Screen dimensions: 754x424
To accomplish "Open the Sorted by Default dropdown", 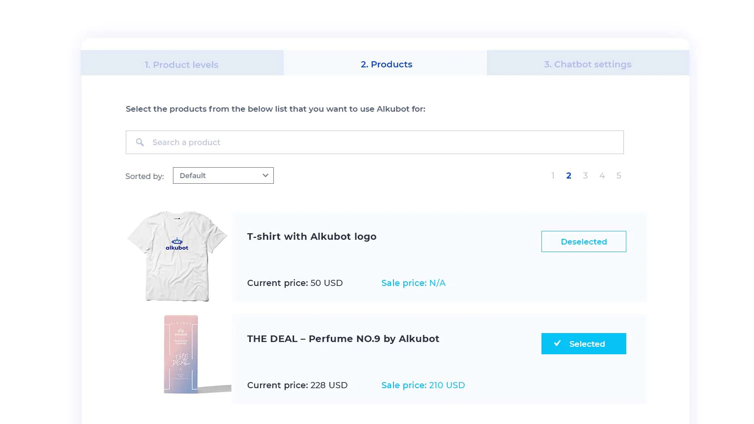I will click(223, 176).
